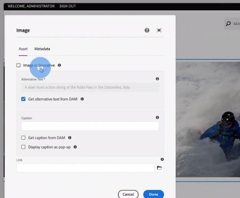Show info for the Caption field

click(157, 117)
